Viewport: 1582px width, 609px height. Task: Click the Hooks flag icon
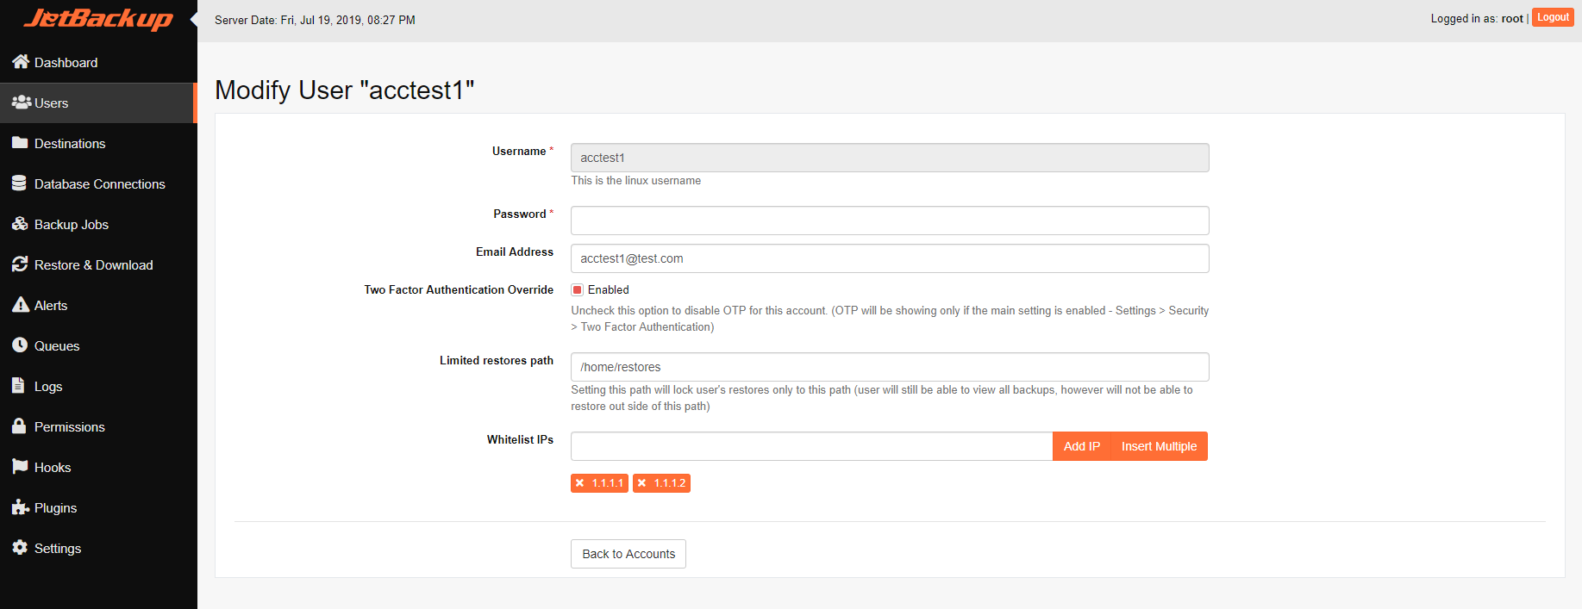click(x=20, y=467)
